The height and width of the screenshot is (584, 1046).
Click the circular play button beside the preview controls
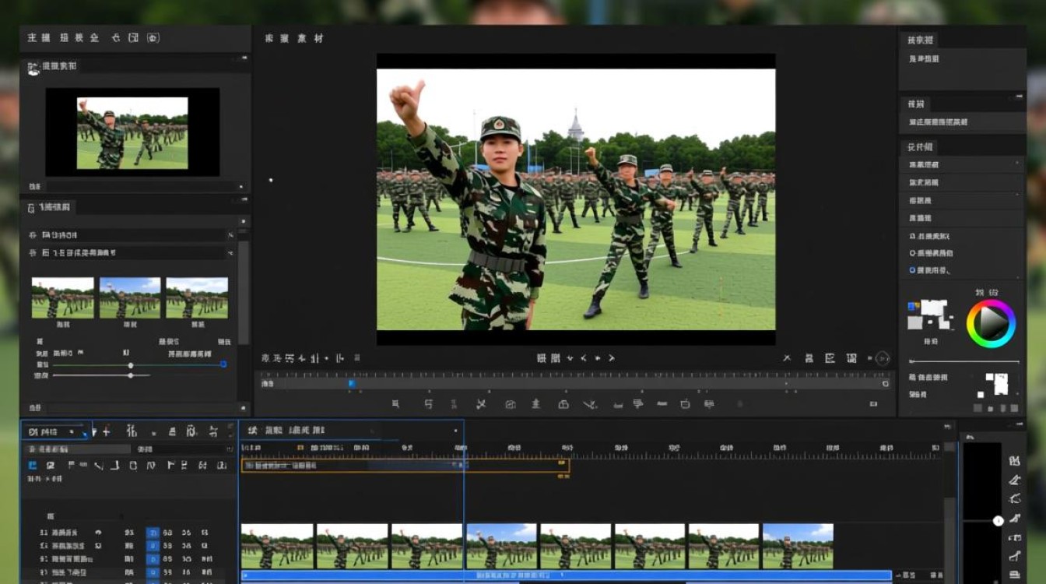pos(882,358)
